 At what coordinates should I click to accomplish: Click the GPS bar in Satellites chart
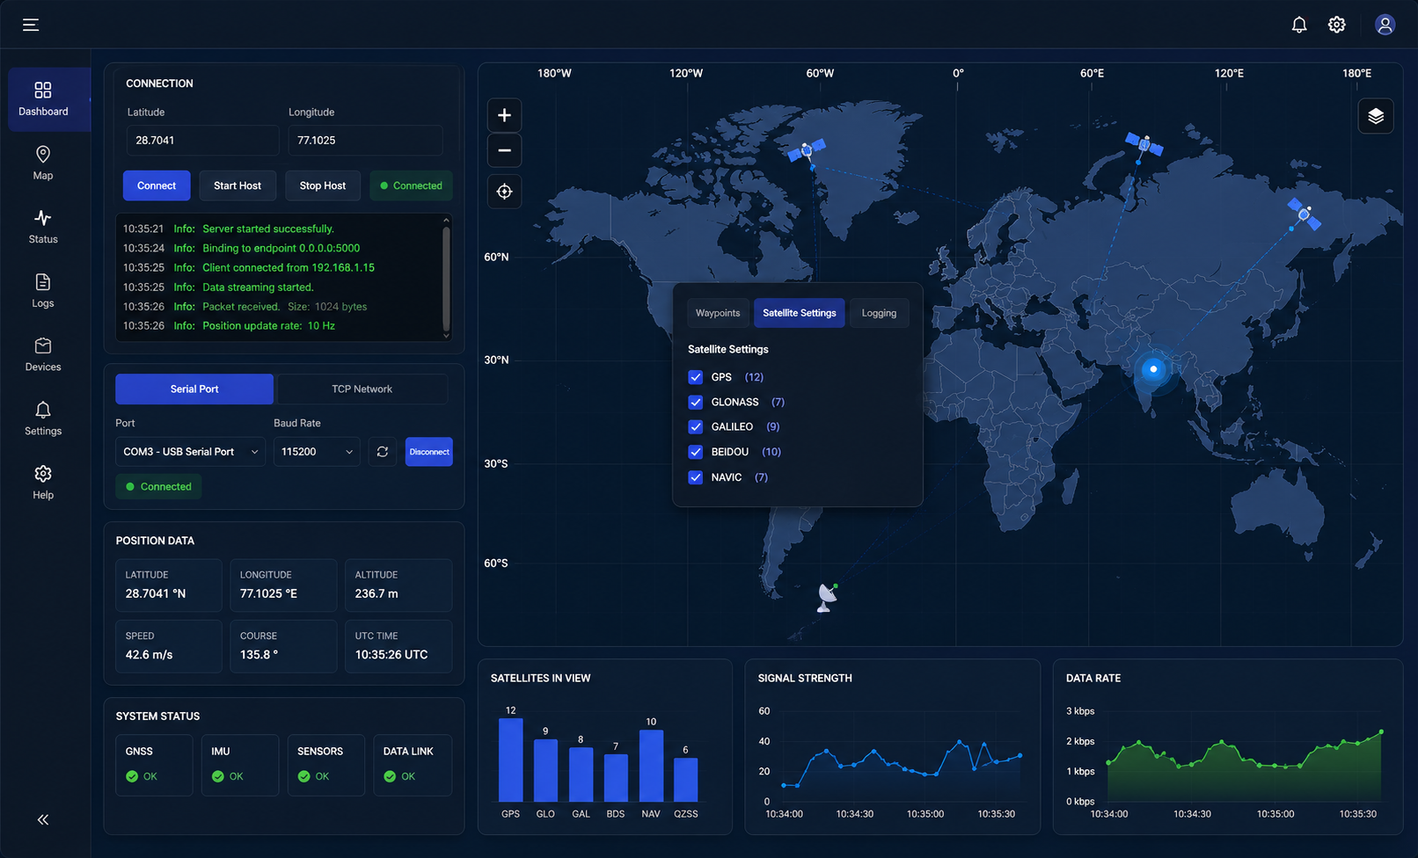511,760
